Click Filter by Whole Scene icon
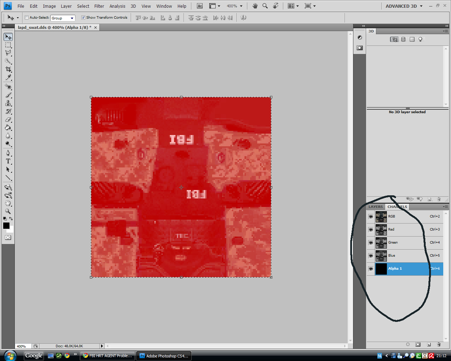451x361 pixels. pos(394,39)
